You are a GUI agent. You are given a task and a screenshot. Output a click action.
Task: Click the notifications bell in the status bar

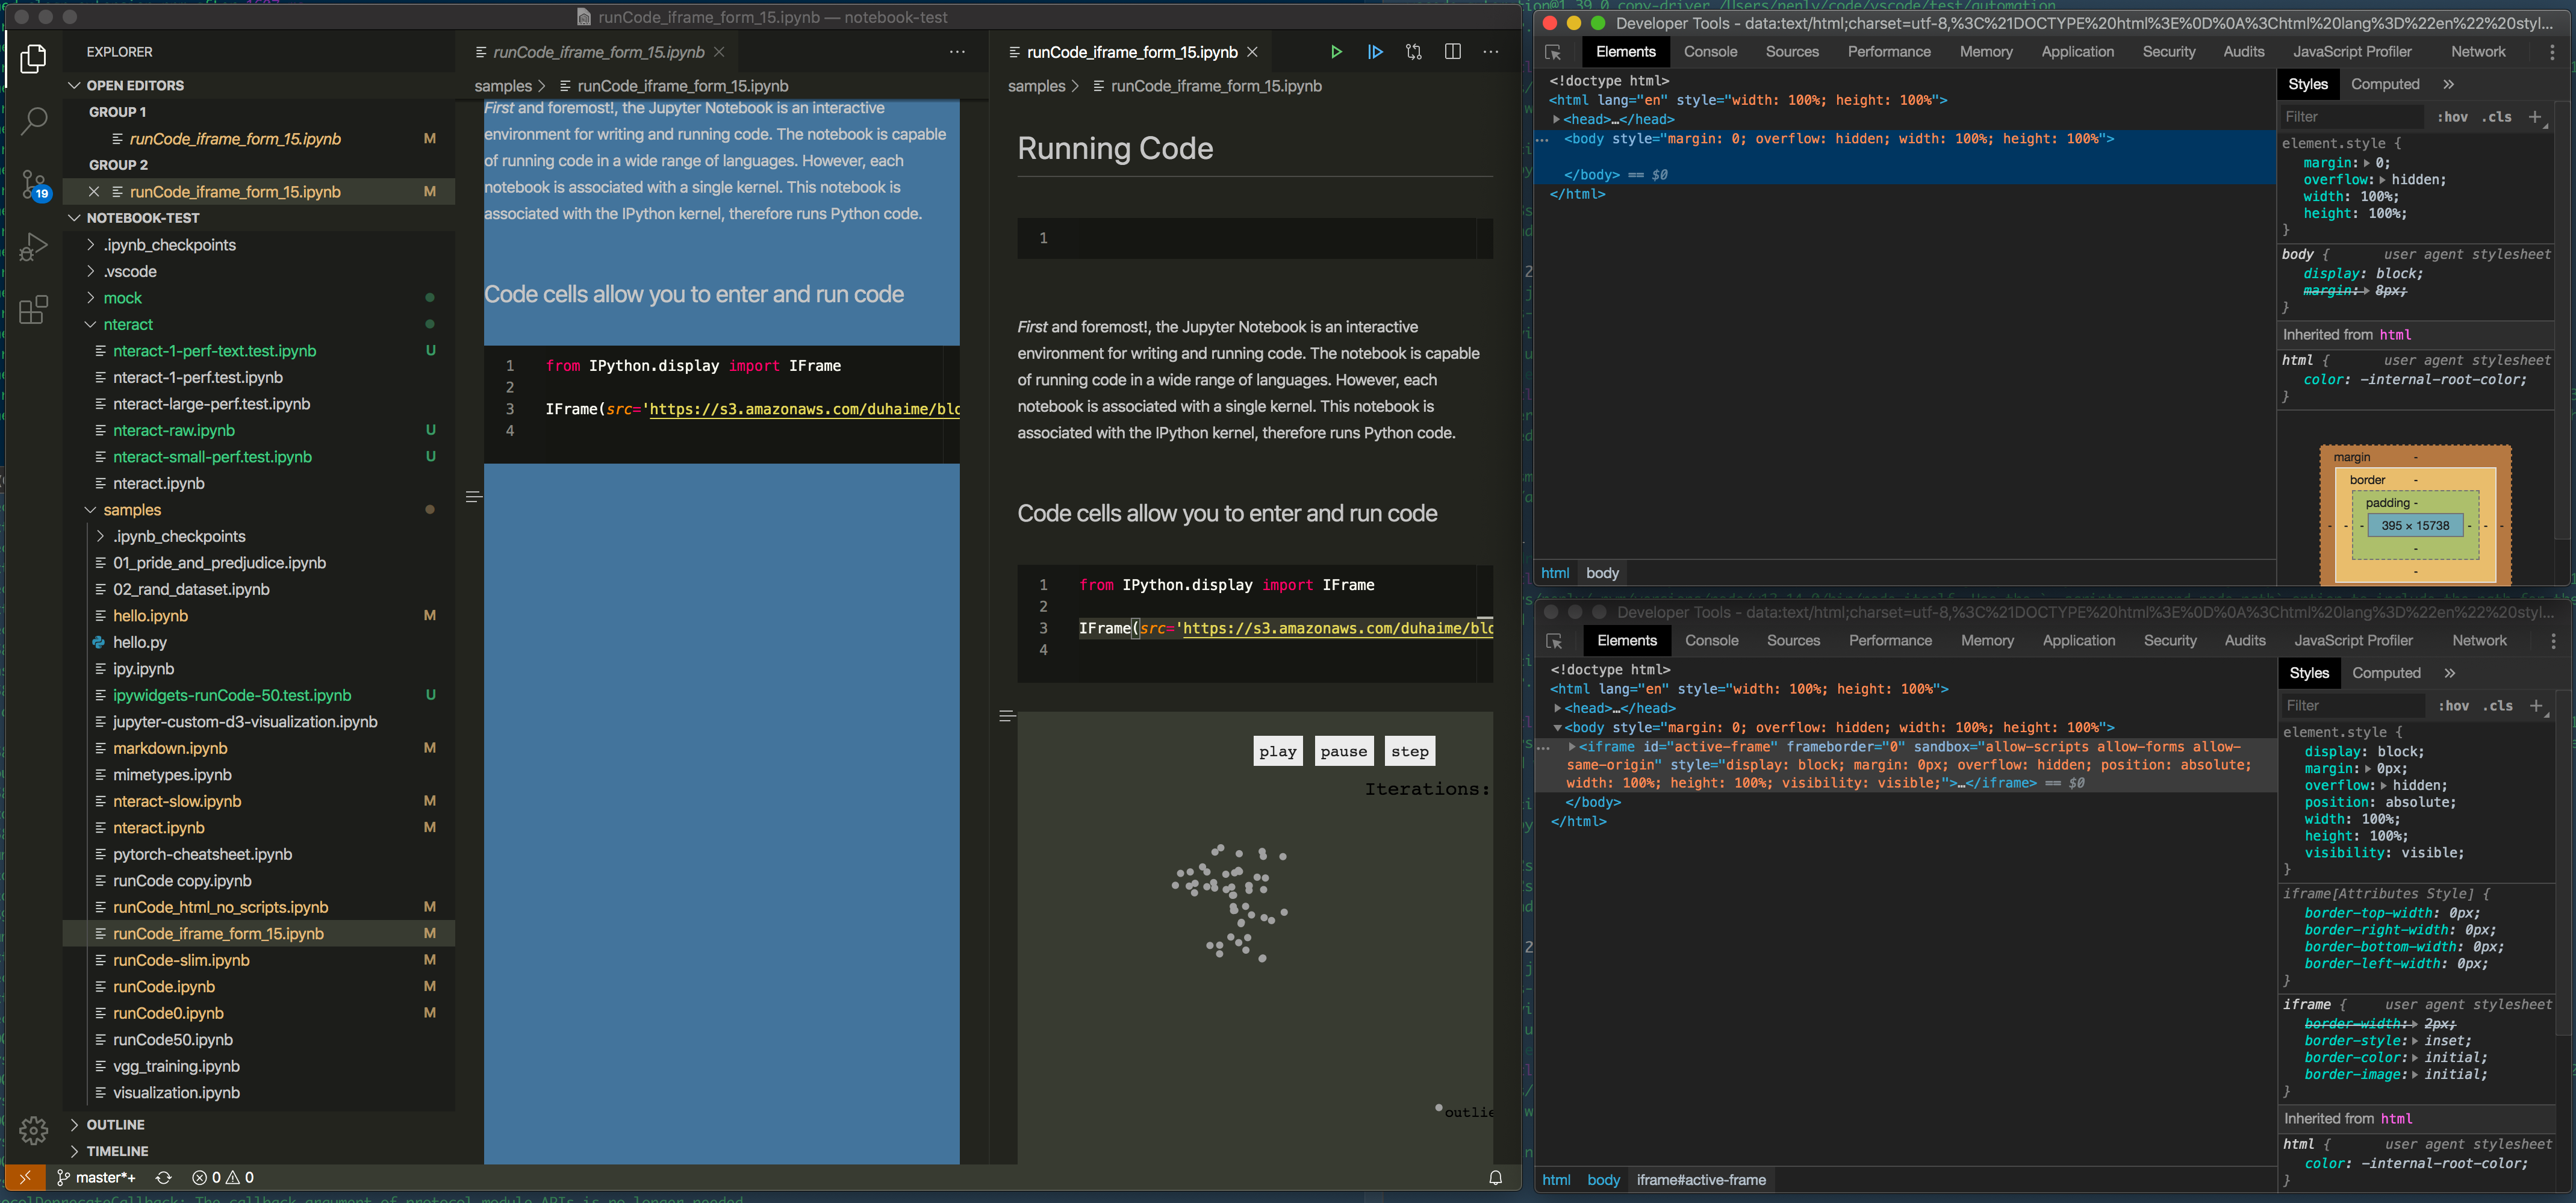[x=1497, y=1177]
